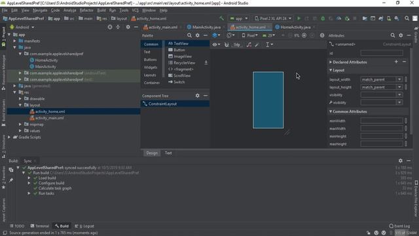Open the VCS menu
The height and width of the screenshot is (236, 419).
point(136,10)
